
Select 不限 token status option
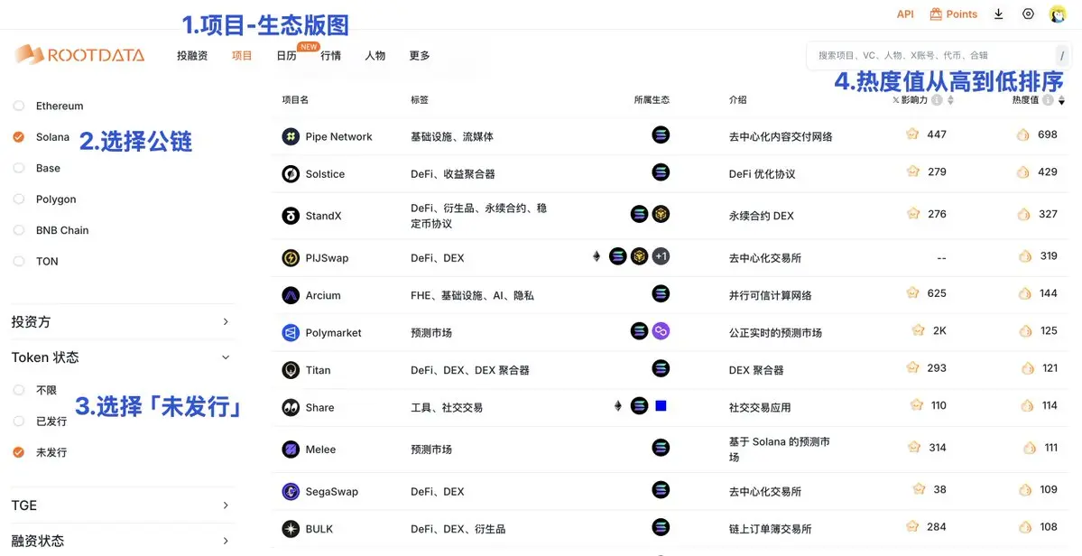coord(19,390)
